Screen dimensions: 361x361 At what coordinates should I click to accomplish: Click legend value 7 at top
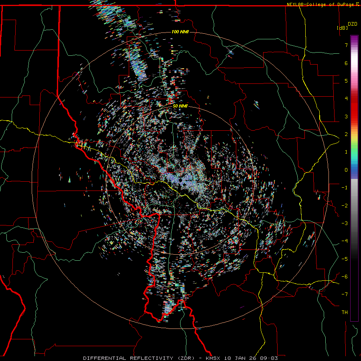346,45
